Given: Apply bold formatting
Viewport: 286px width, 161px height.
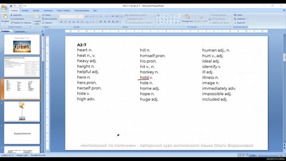Looking at the screenshot, I should (61, 22).
